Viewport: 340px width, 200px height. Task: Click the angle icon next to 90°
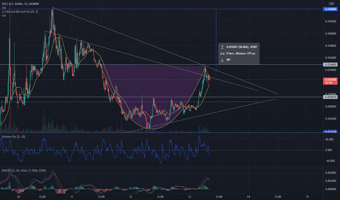(x=222, y=60)
